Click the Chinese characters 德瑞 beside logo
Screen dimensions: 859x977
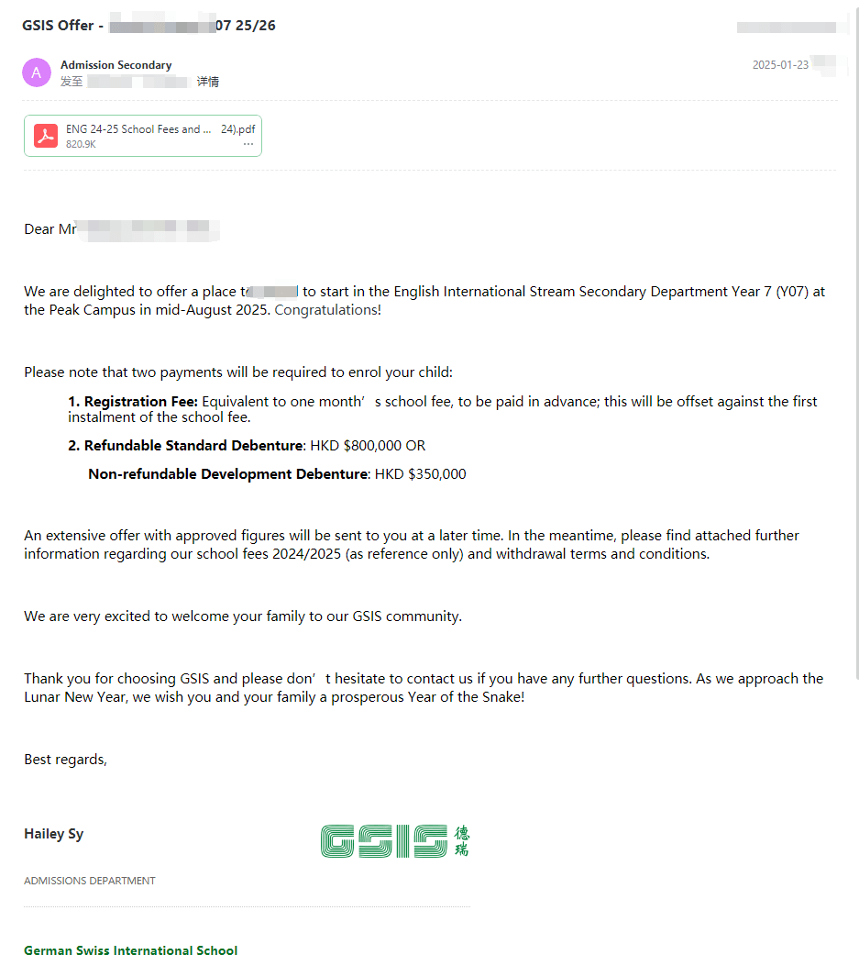click(x=461, y=841)
